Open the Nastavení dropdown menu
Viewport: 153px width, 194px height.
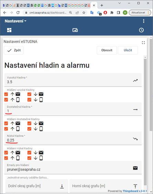click(x=15, y=21)
